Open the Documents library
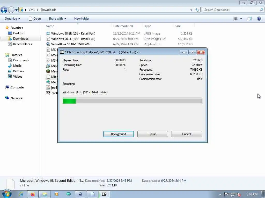The width and height of the screenshot is (265, 198). click(x=21, y=60)
